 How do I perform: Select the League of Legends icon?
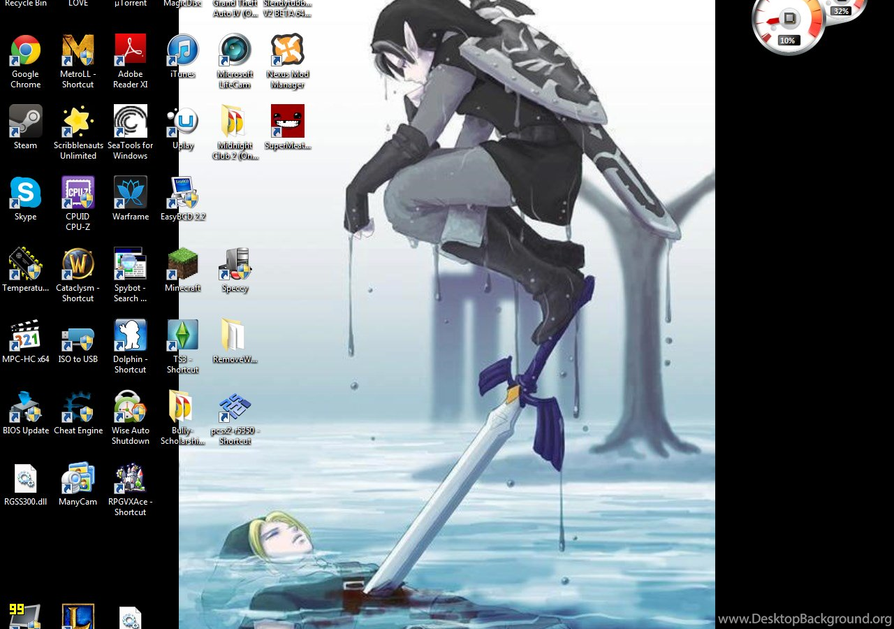click(78, 616)
